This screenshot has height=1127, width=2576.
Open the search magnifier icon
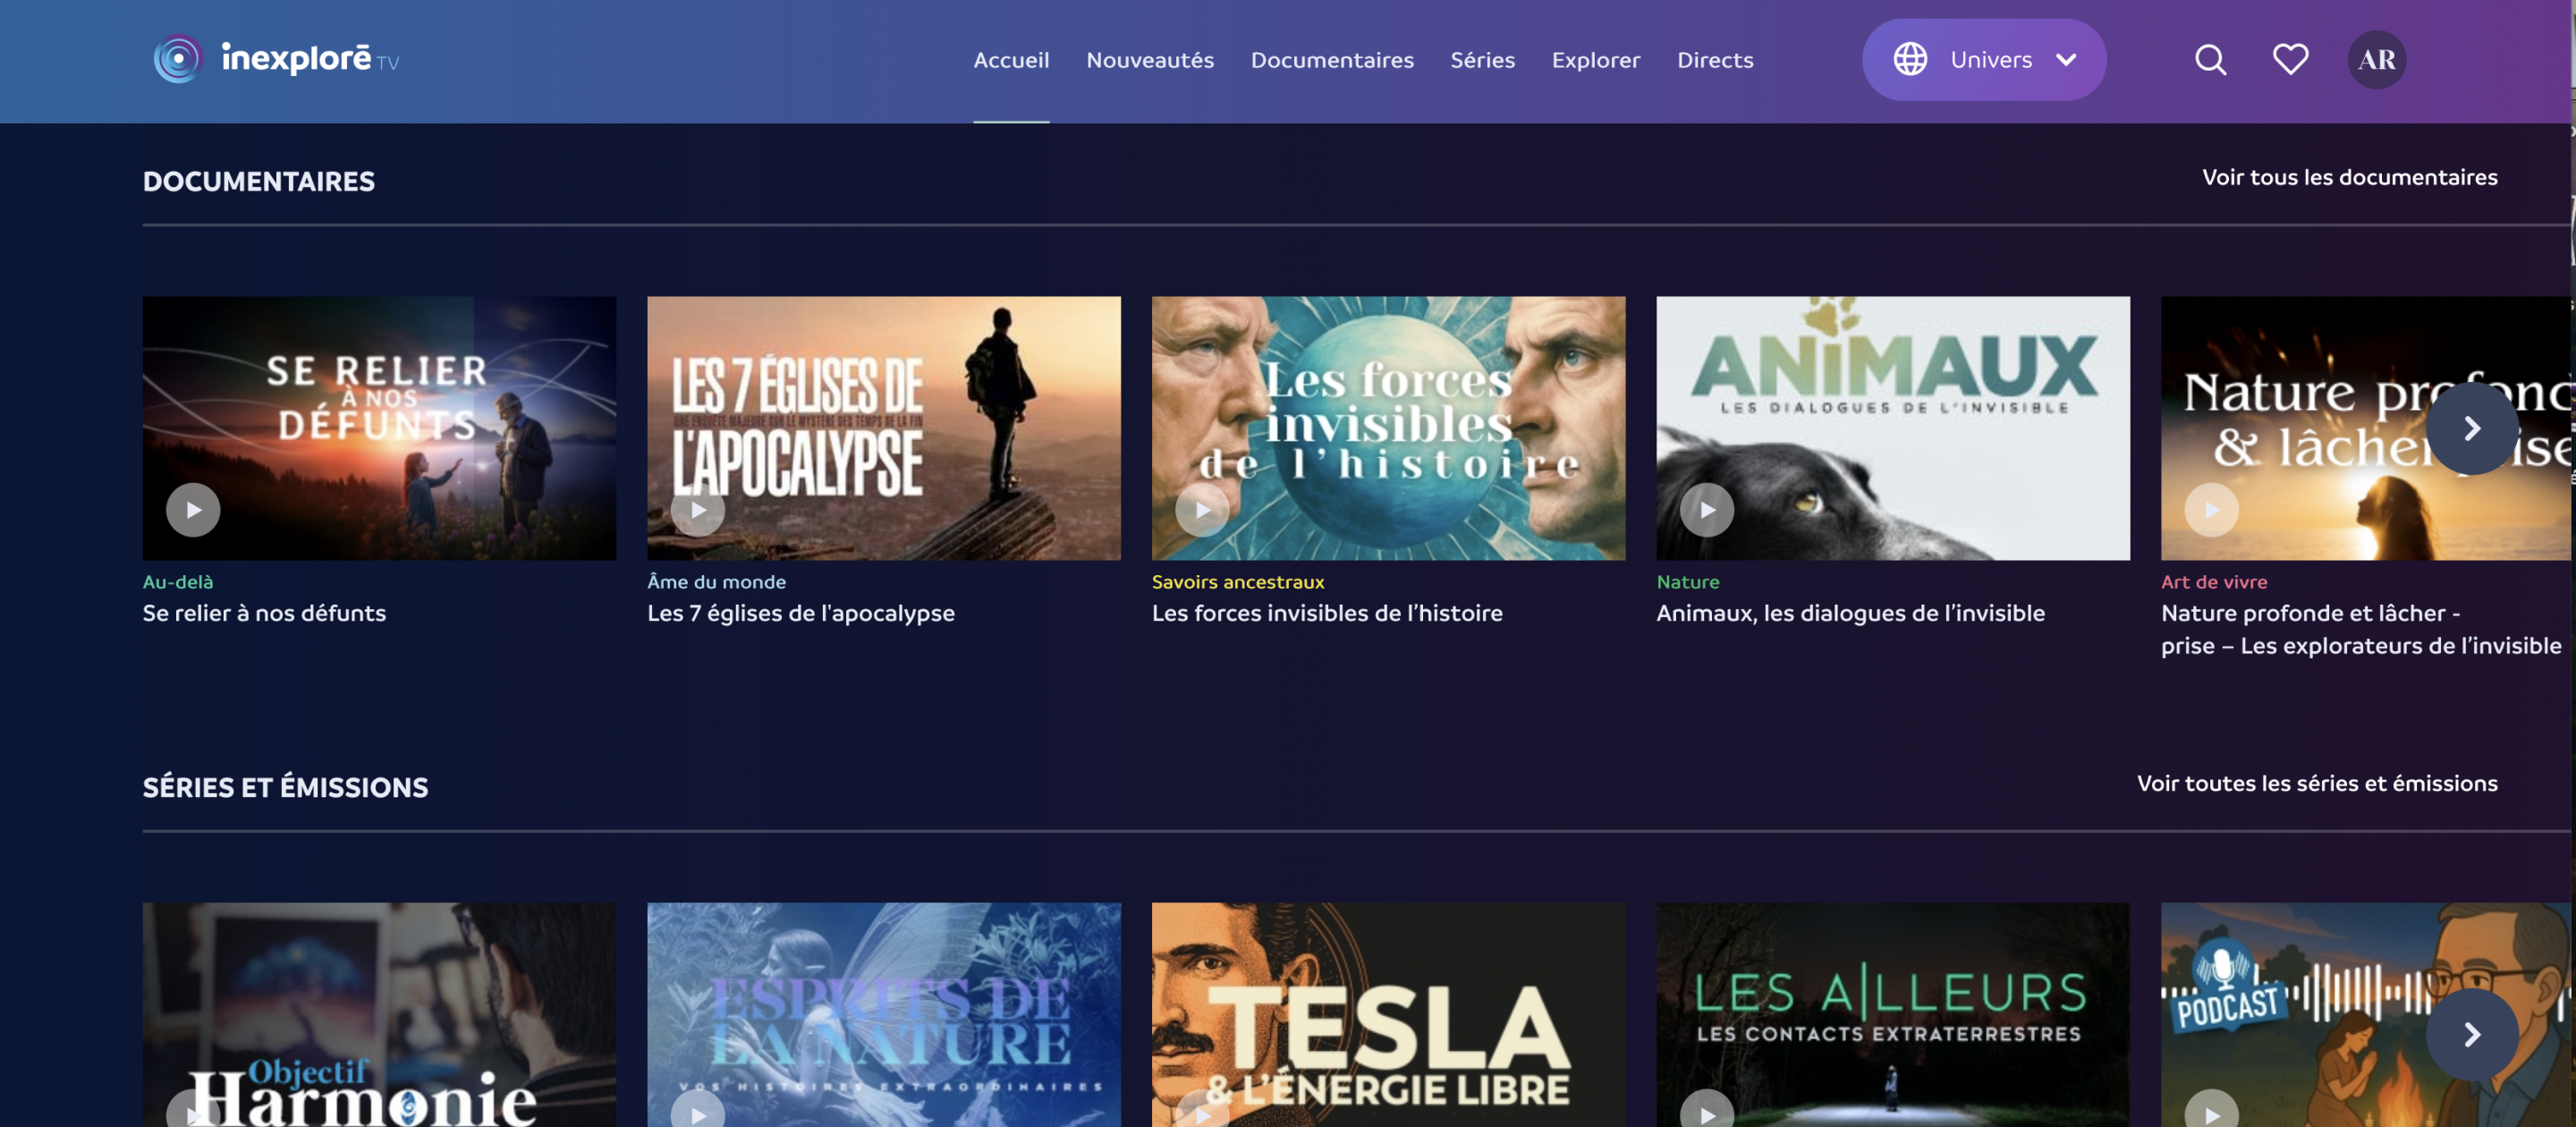pos(2210,60)
